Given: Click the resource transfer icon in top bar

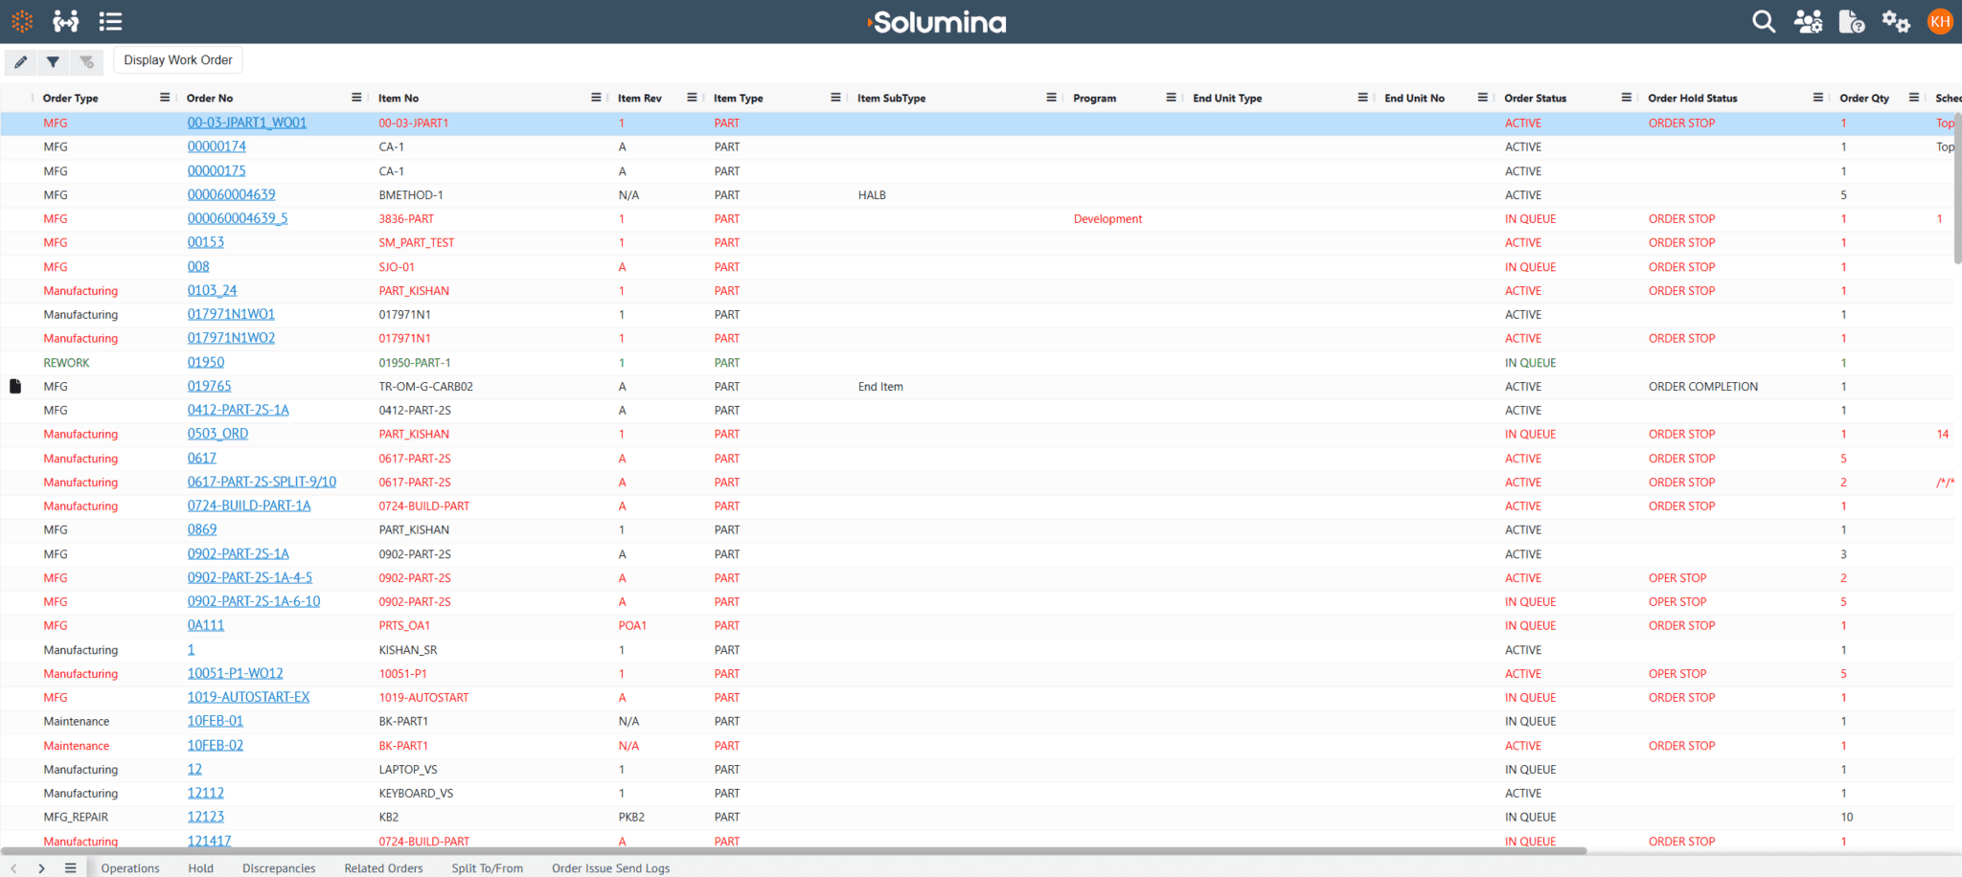Looking at the screenshot, I should [65, 21].
